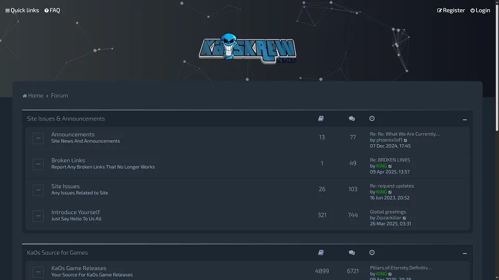The height and width of the screenshot is (280, 499).
Task: View profile of user Zipzarkiller
Action: (389, 218)
